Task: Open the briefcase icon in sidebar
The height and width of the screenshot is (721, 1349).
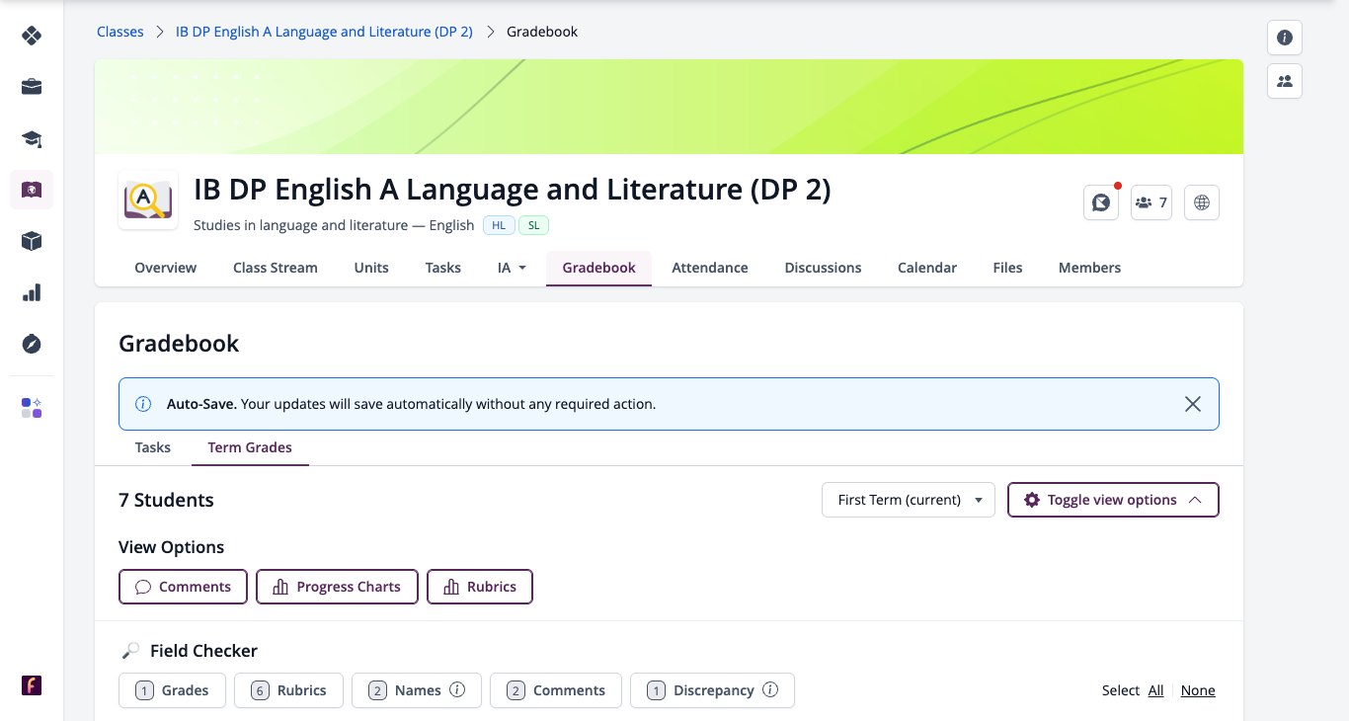Action: point(32,87)
